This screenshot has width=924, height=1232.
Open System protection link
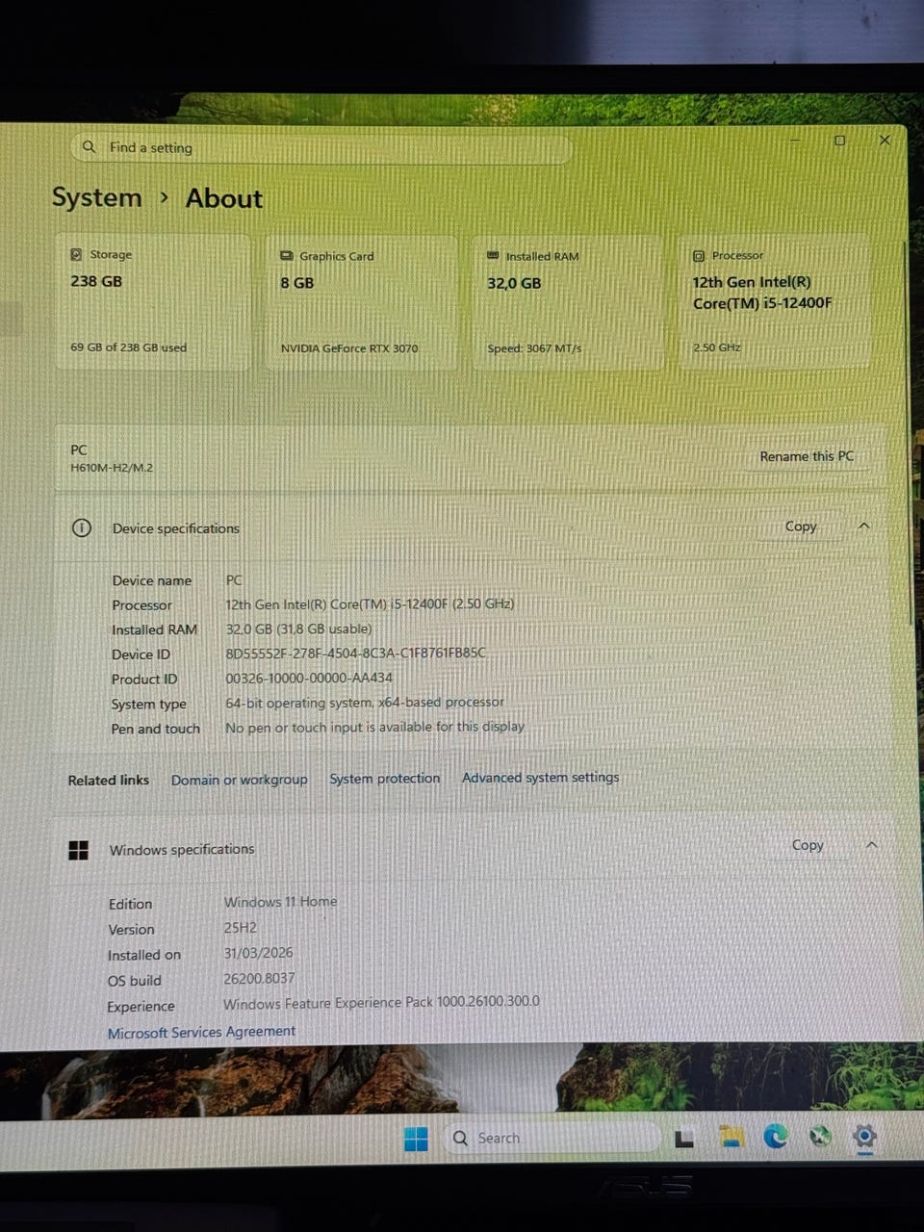(385, 779)
